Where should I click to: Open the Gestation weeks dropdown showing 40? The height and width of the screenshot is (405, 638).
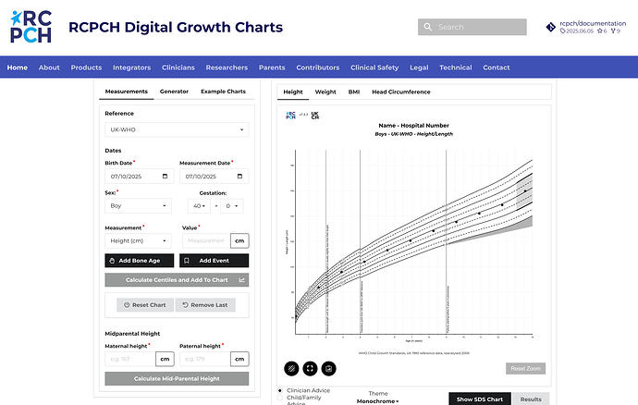click(199, 206)
